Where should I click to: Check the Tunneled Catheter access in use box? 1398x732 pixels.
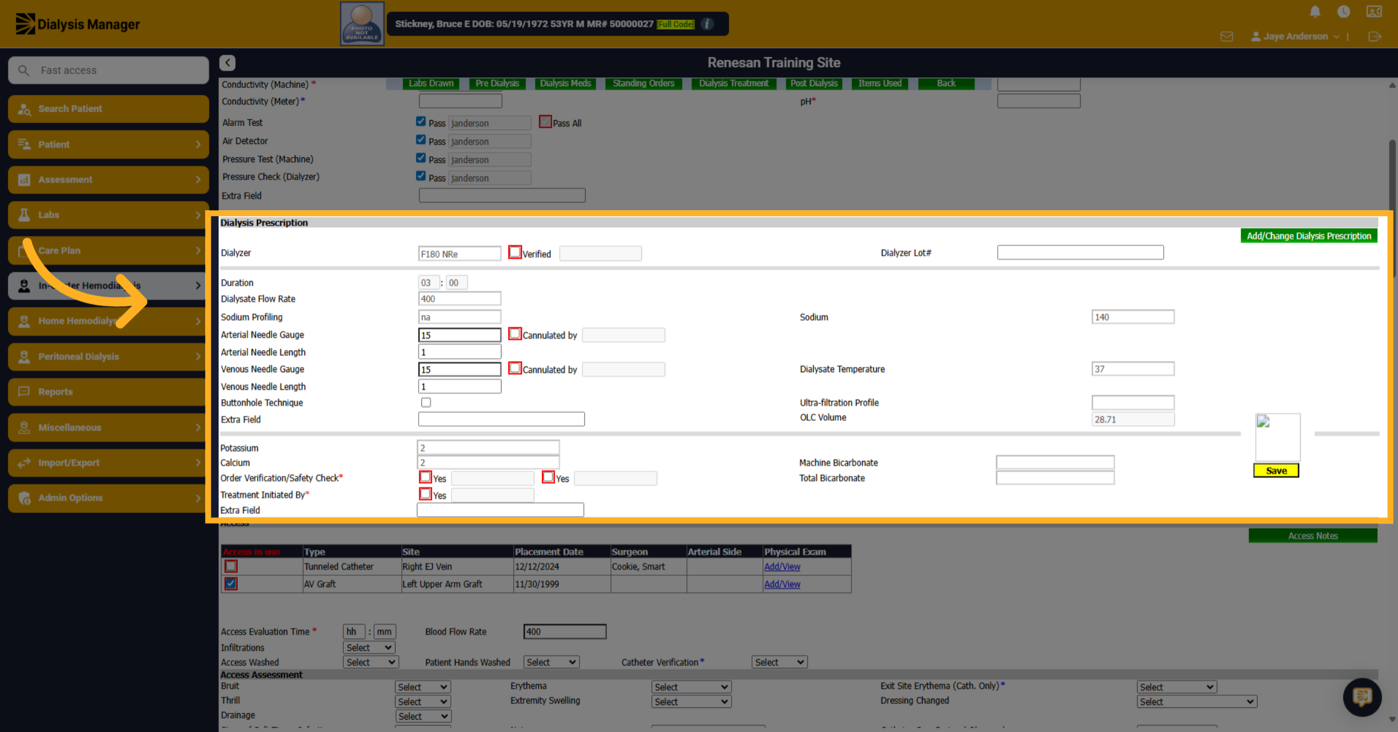pyautogui.click(x=231, y=566)
